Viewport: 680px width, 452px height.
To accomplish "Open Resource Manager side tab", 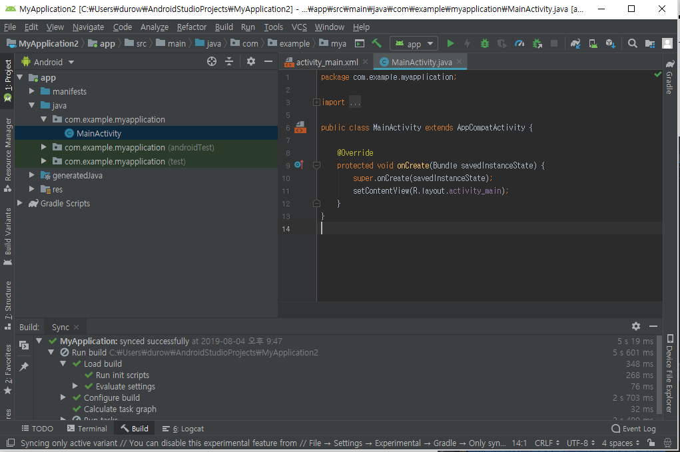I will [x=8, y=154].
